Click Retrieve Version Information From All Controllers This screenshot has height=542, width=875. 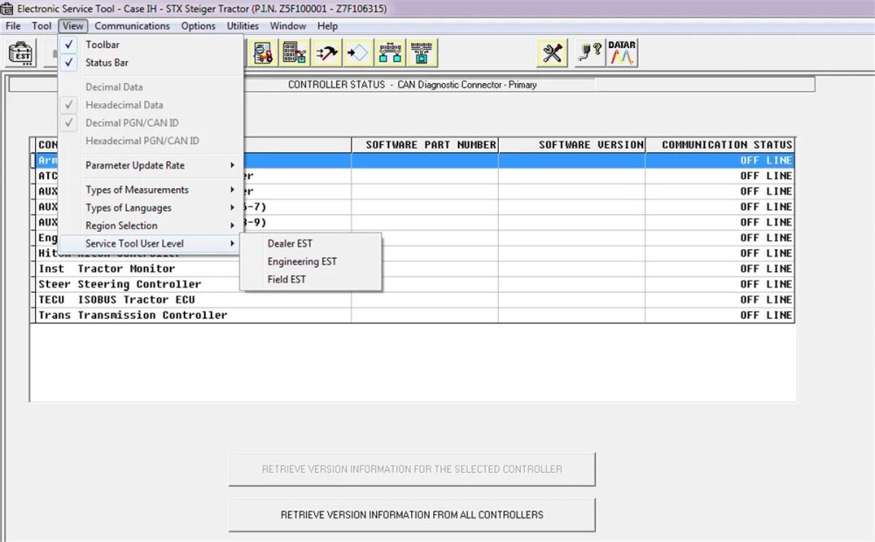tap(412, 515)
